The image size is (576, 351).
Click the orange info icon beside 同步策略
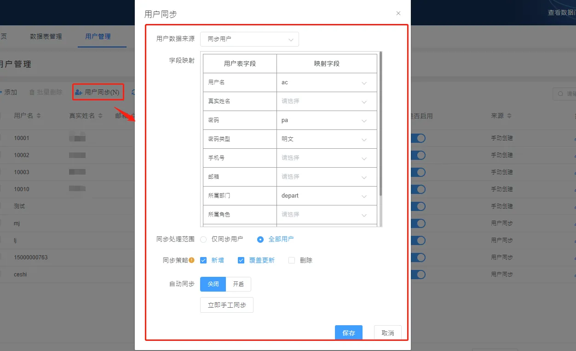[192, 260]
